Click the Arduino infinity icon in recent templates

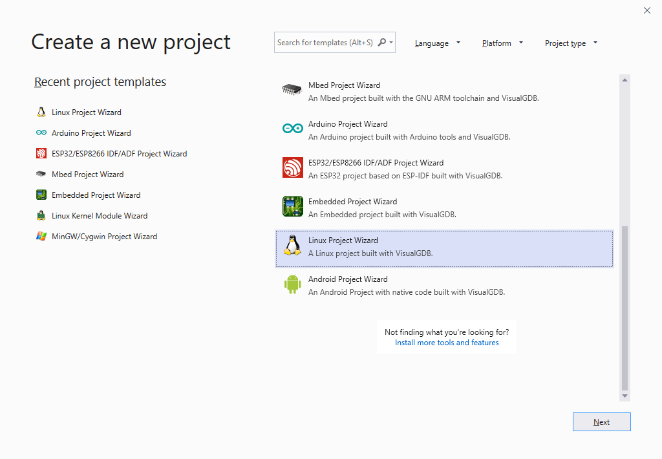point(41,133)
